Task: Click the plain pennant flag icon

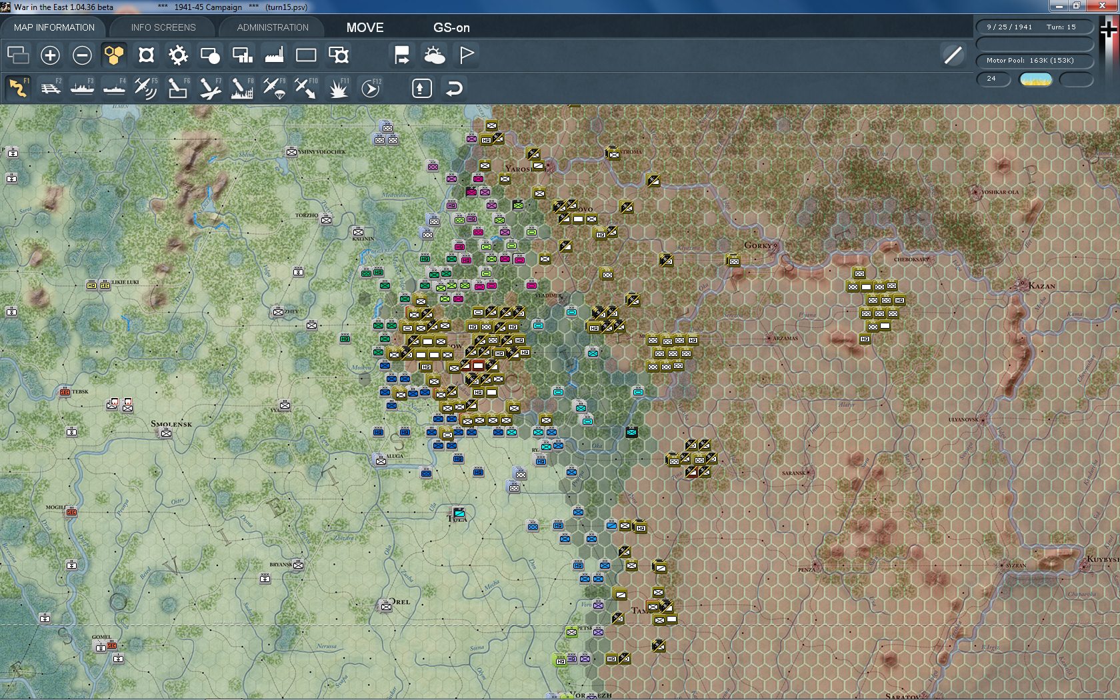Action: pos(466,55)
